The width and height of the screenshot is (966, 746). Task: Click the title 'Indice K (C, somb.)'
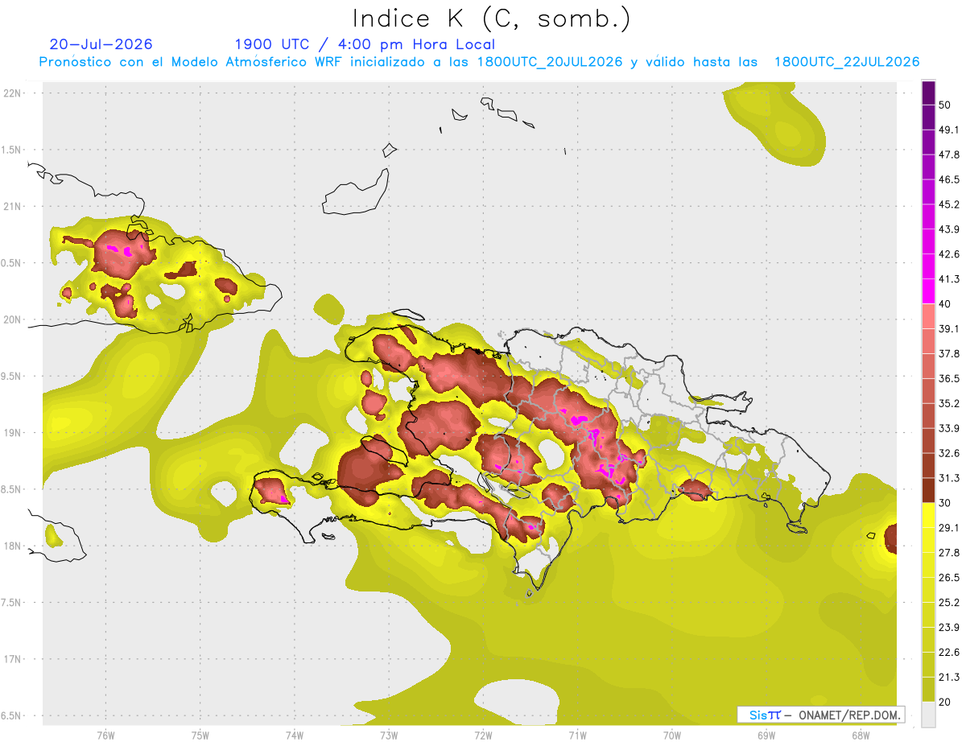(x=491, y=19)
